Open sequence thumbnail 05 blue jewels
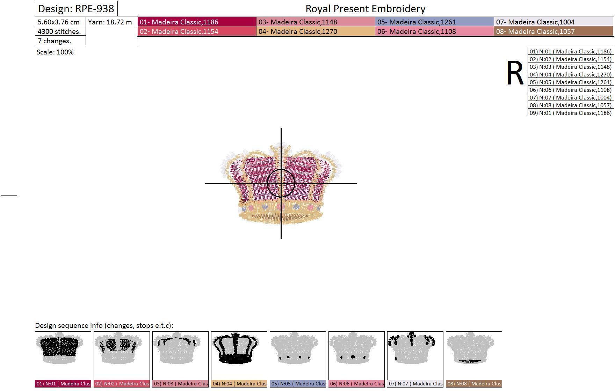 (x=298, y=356)
